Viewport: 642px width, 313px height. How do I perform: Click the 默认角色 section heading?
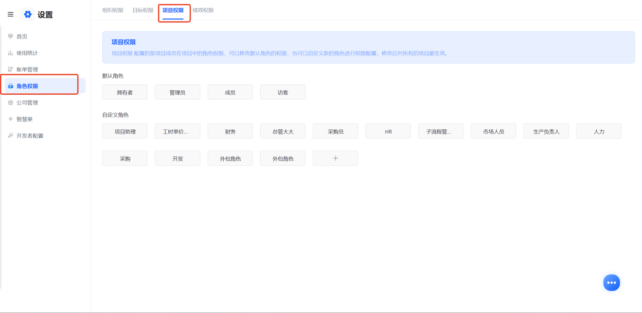click(x=113, y=76)
